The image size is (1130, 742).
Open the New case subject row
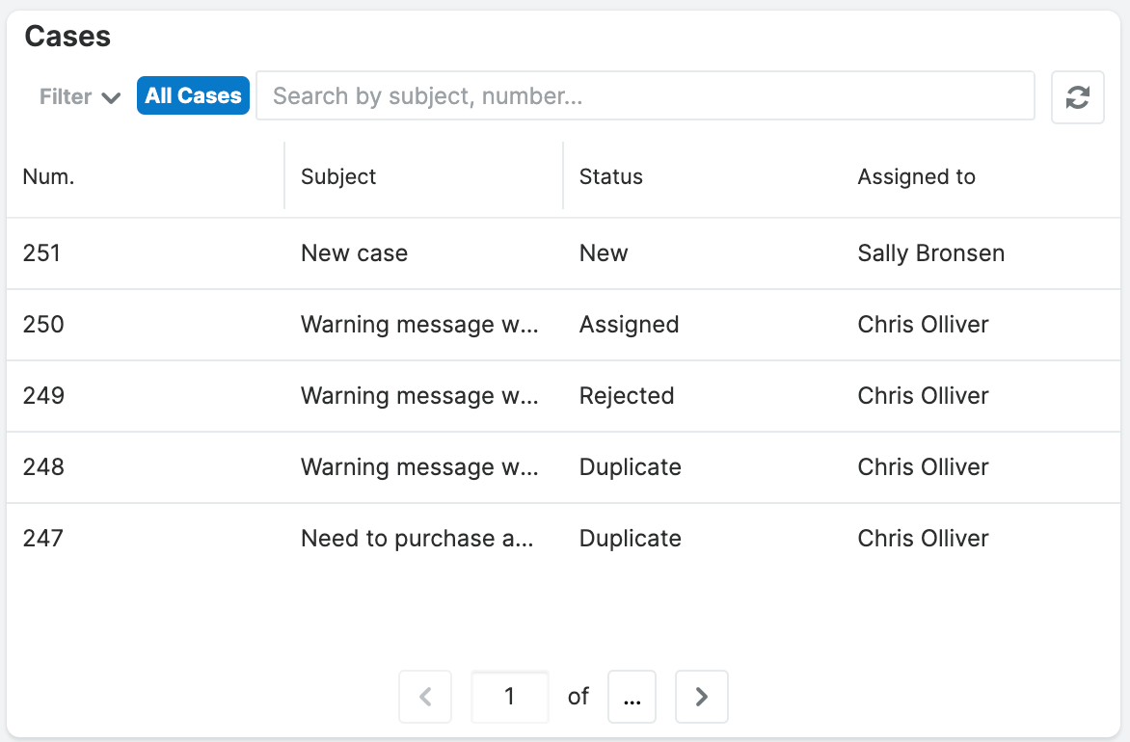[x=354, y=253]
